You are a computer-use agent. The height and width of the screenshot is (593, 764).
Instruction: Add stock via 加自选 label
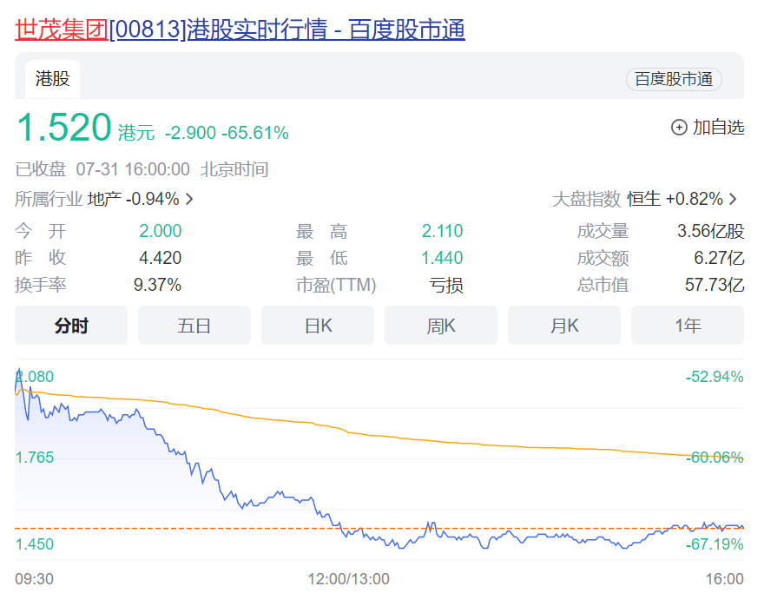(x=719, y=128)
